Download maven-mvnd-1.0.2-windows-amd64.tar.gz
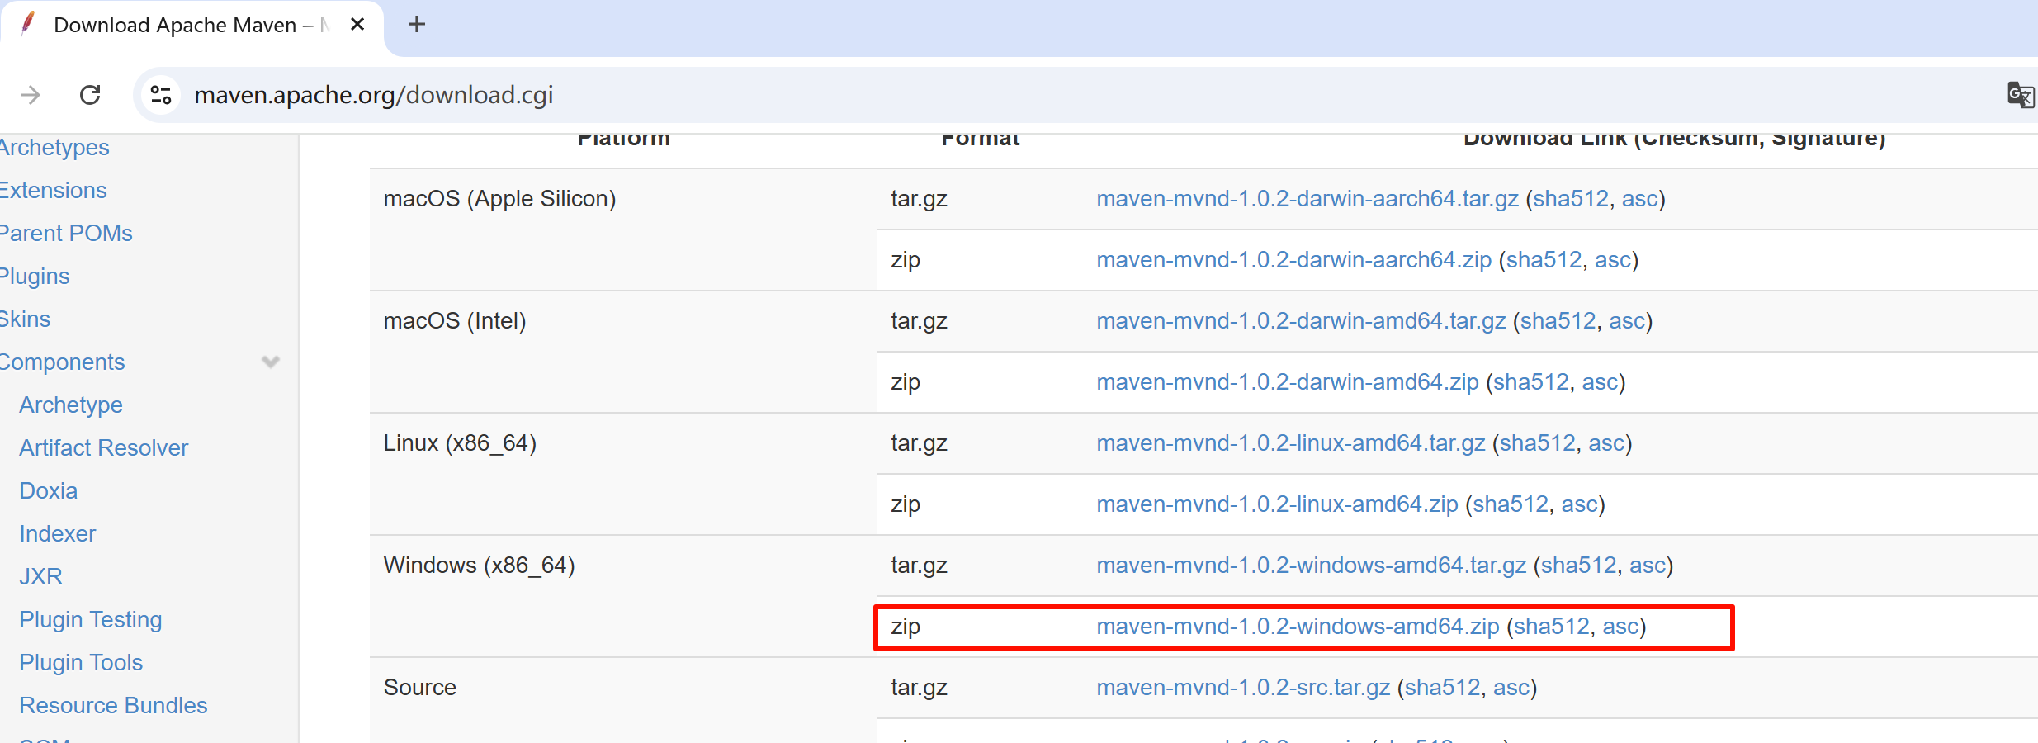The width and height of the screenshot is (2038, 743). coord(1312,566)
